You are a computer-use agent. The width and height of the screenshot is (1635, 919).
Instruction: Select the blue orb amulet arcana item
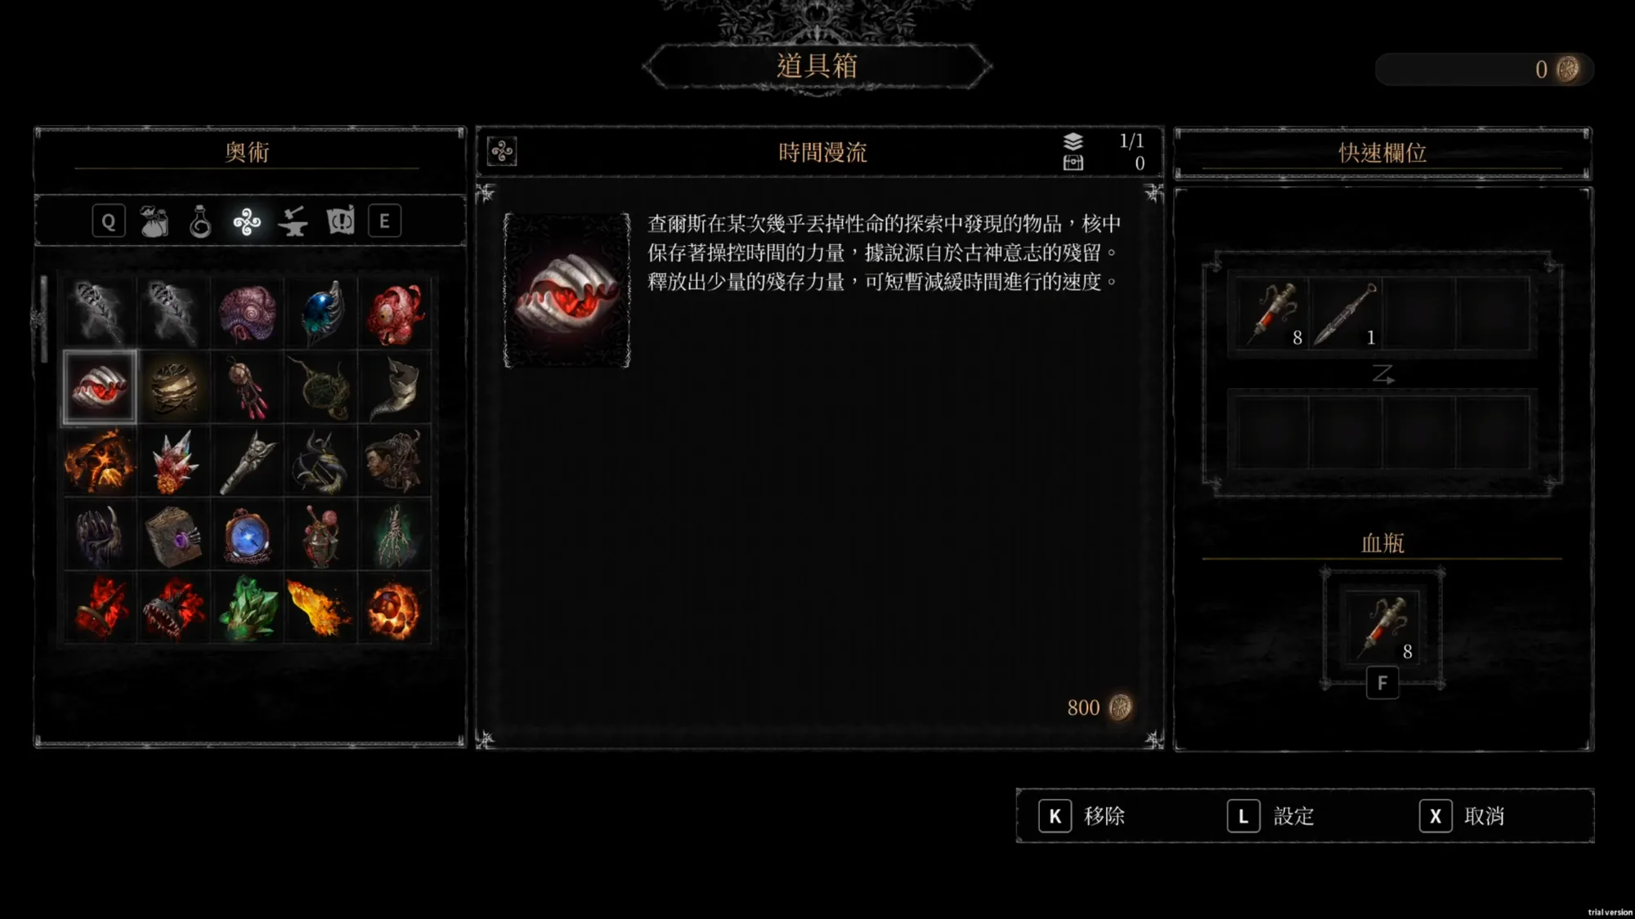[x=321, y=314]
